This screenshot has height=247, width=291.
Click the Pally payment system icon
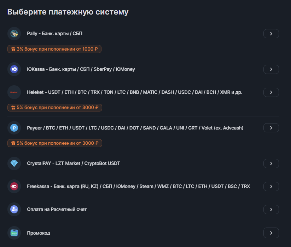pos(14,34)
